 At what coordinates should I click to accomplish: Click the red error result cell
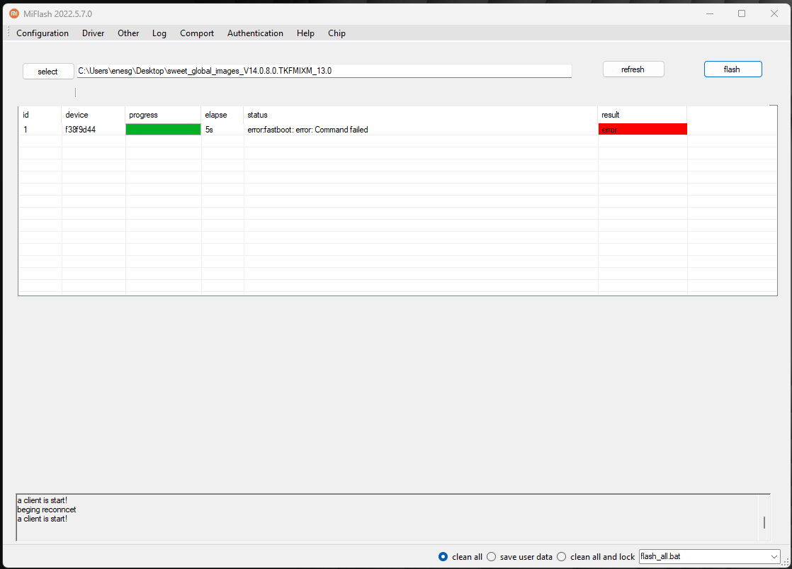pos(643,130)
